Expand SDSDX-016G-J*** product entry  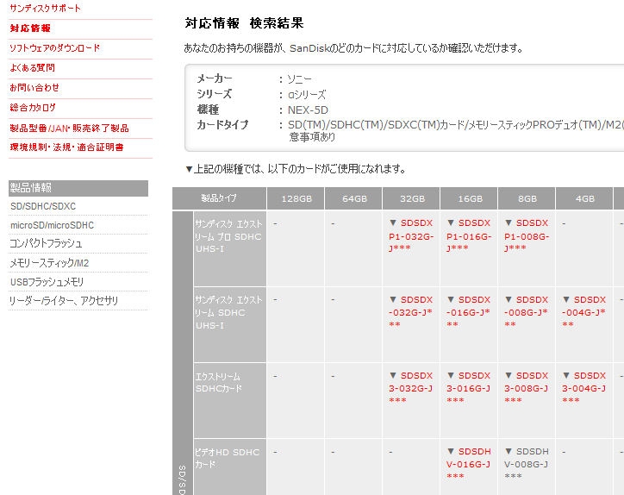(x=469, y=312)
